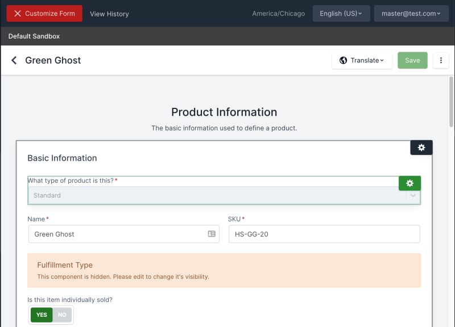Click the card icon inside the Name field
This screenshot has height=327, width=455.
pyautogui.click(x=211, y=234)
